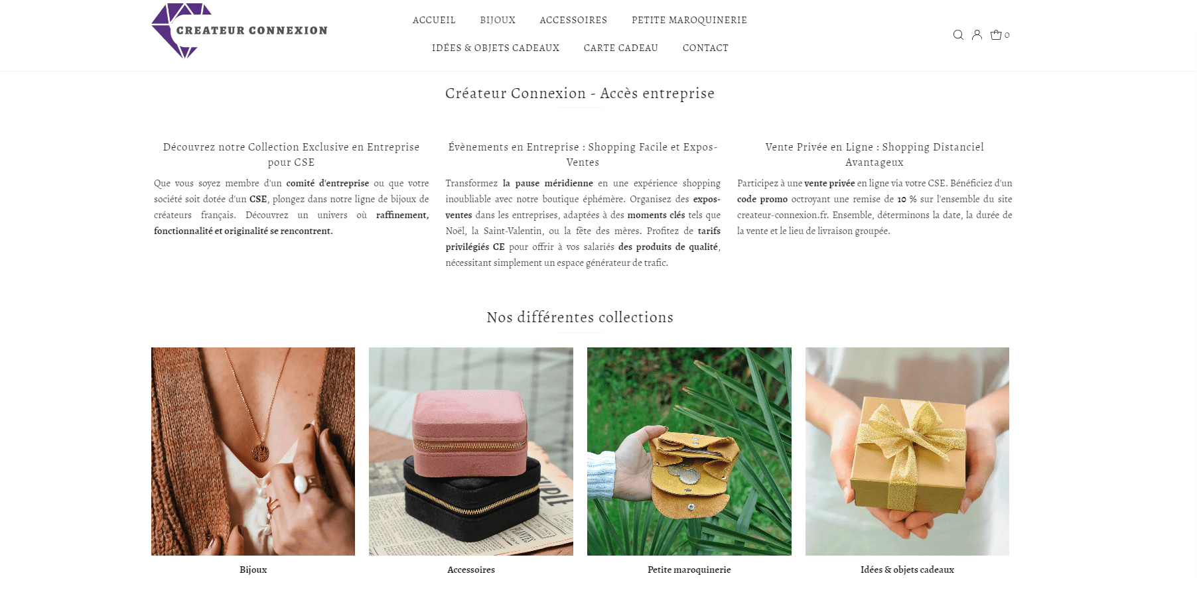Screen dimensions: 1197x606
Task: Open the Bijoux menu
Action: [498, 21]
